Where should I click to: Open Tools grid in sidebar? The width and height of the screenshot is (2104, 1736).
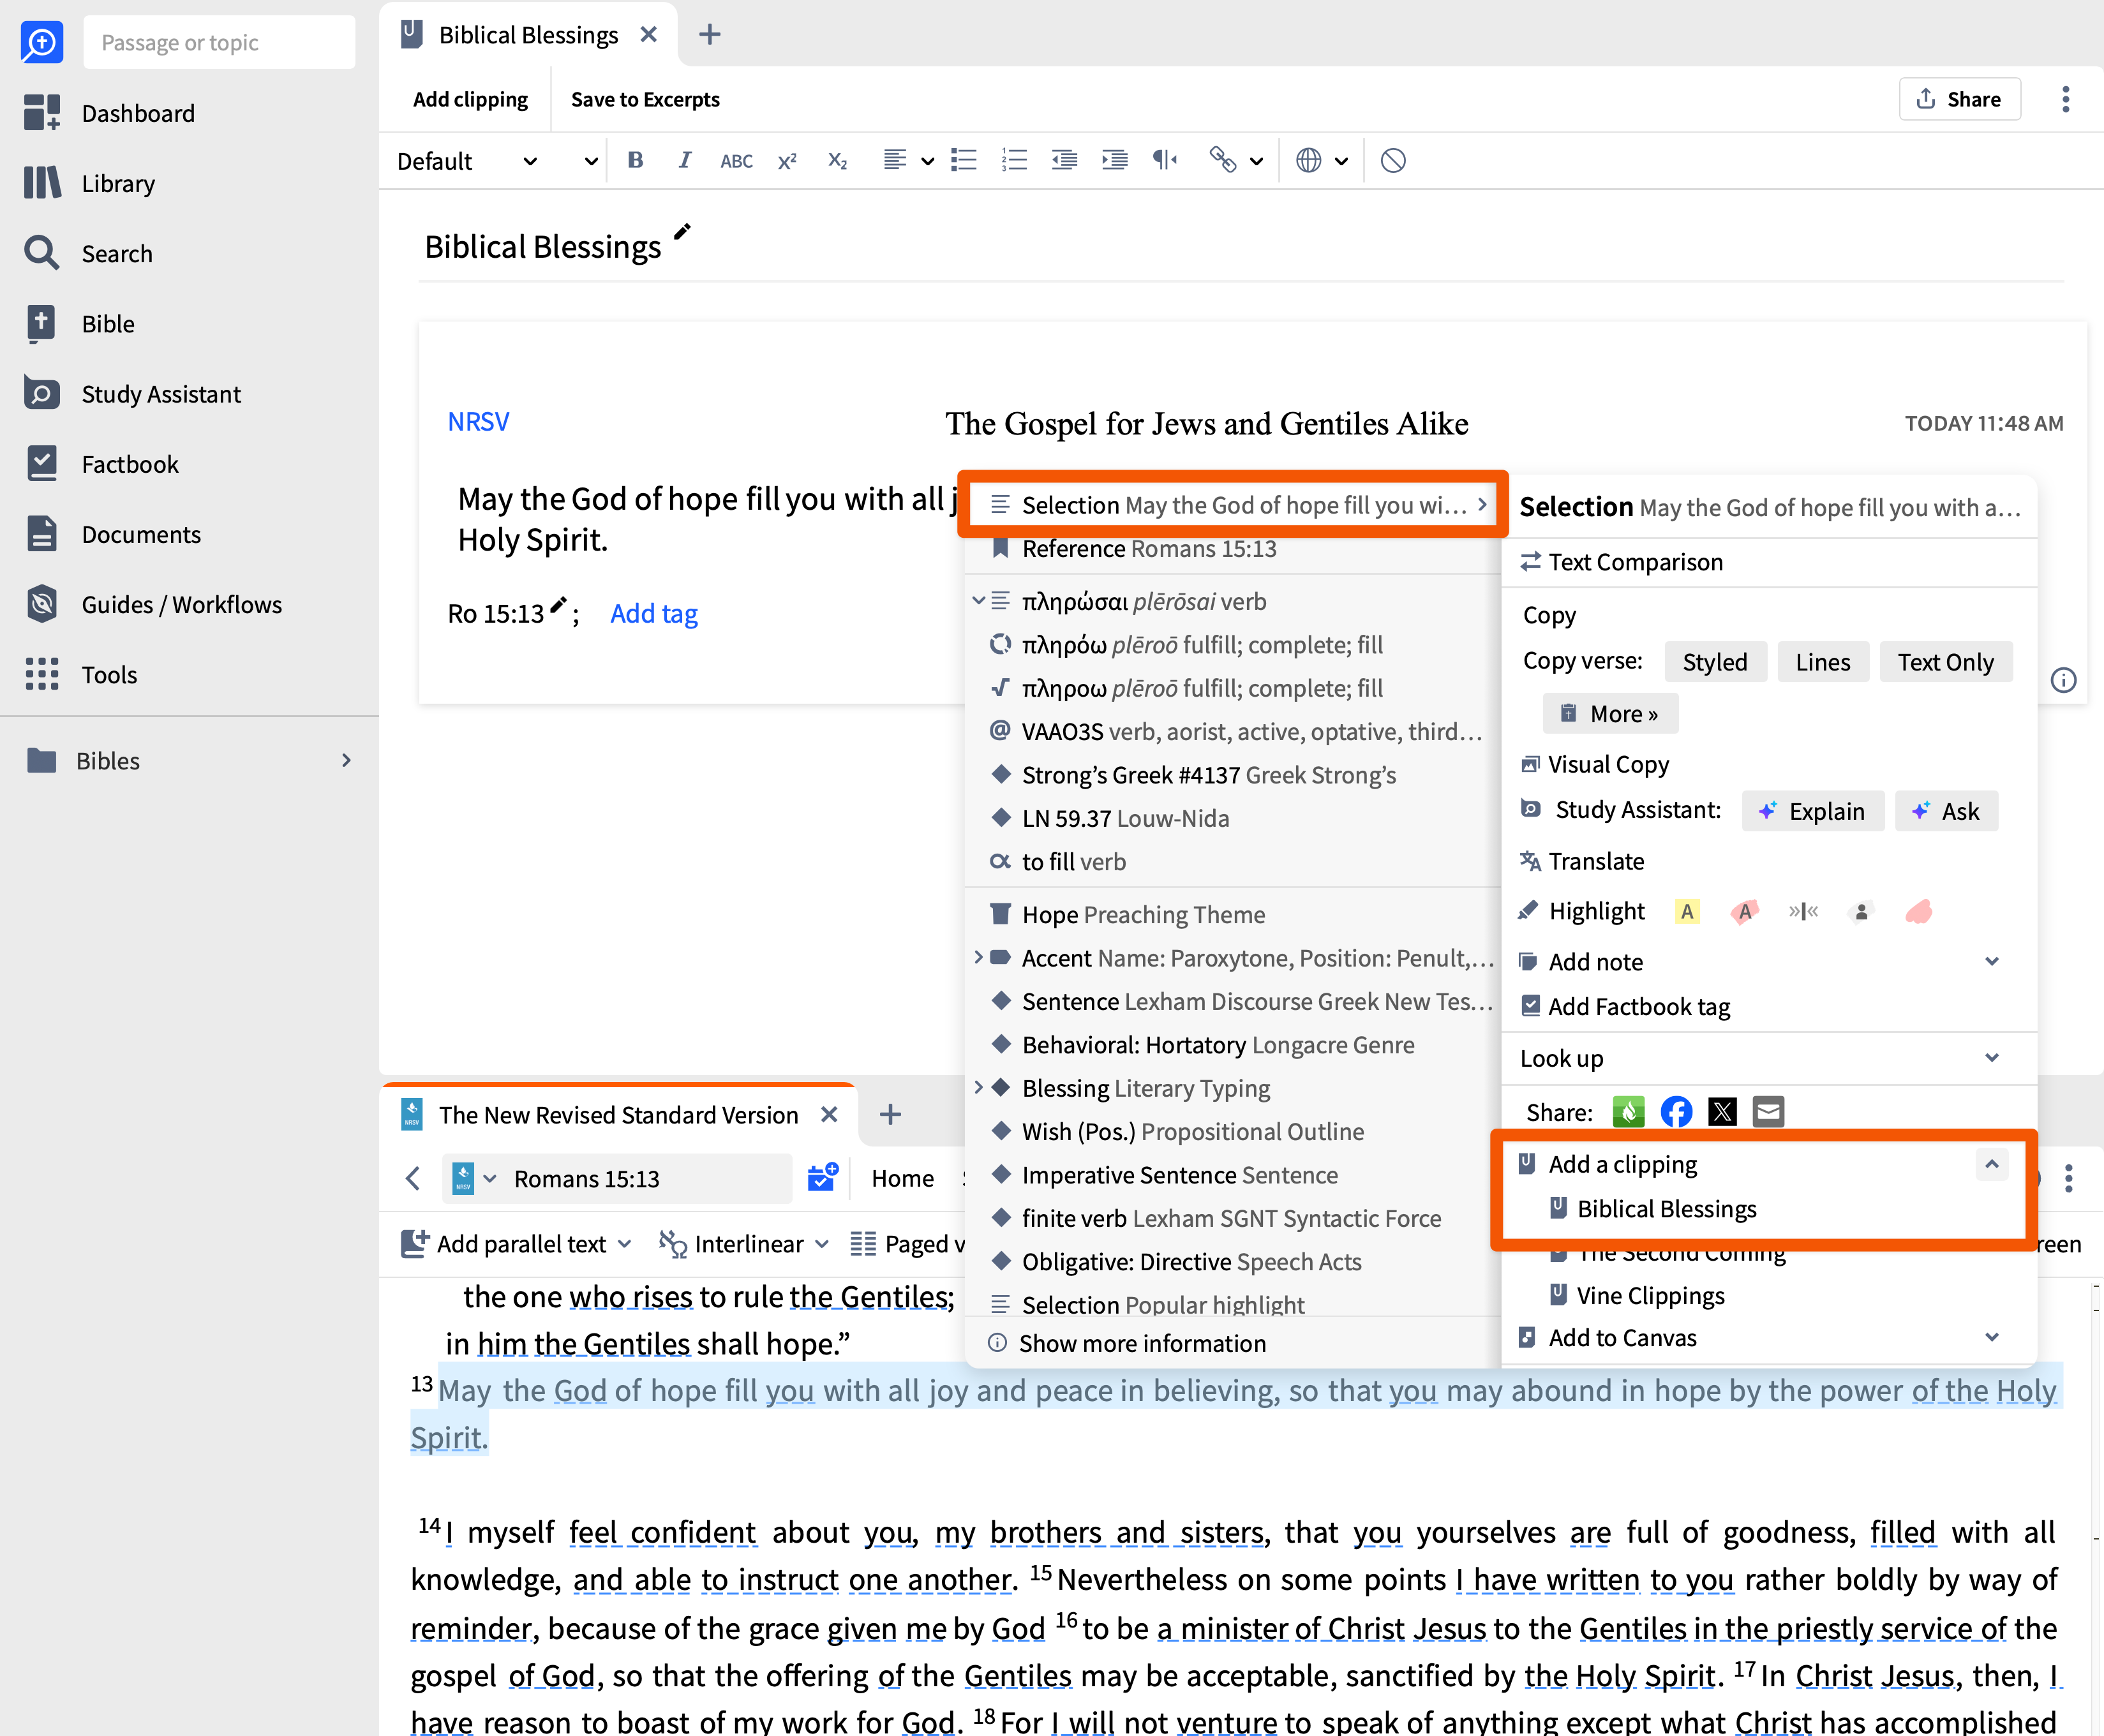81,674
